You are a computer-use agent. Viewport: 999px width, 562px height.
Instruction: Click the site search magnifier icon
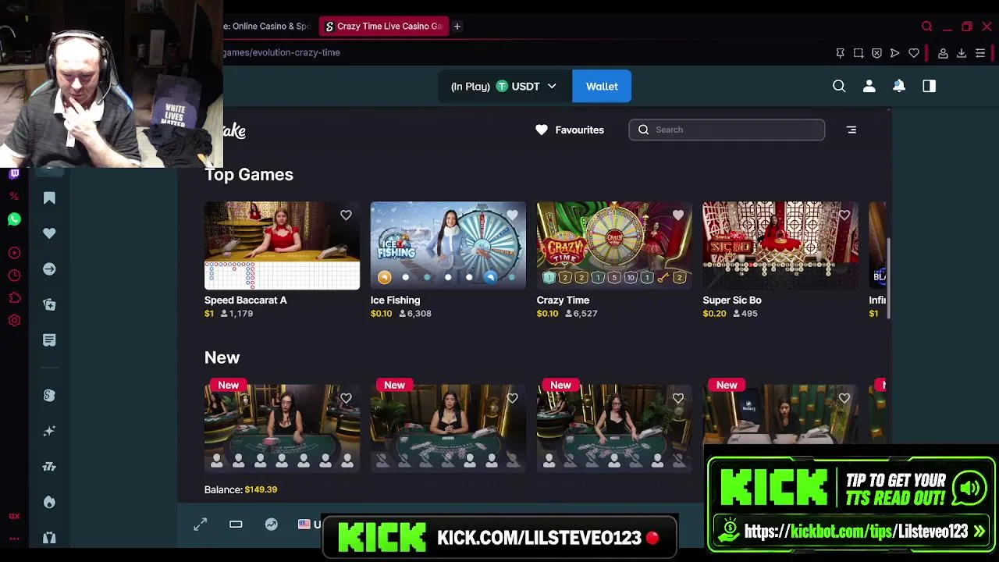point(839,87)
